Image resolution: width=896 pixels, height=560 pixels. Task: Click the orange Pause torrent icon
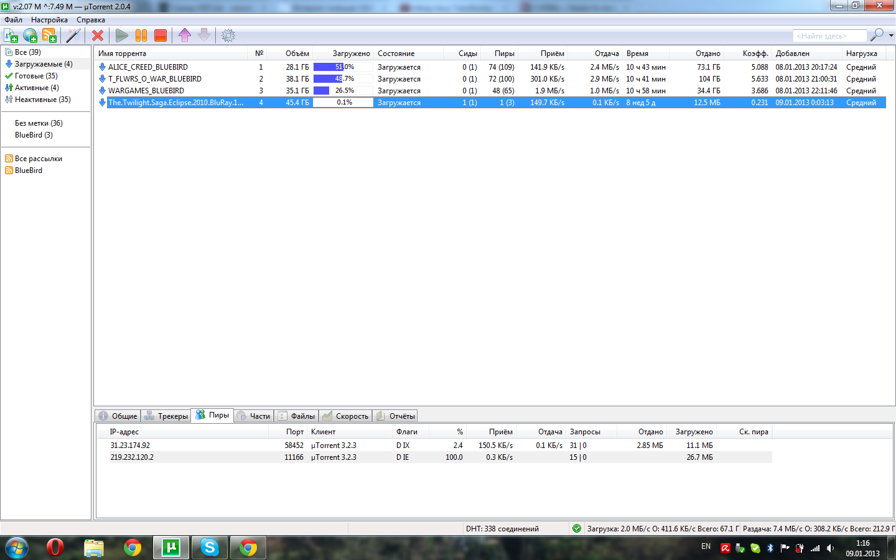click(x=141, y=35)
